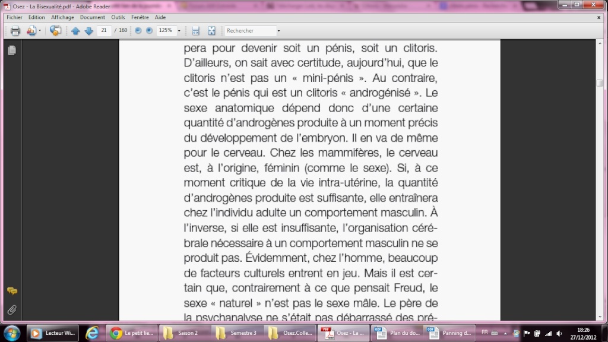The width and height of the screenshot is (608, 342).
Task: Close the document with menu bar X
Action: (x=598, y=17)
